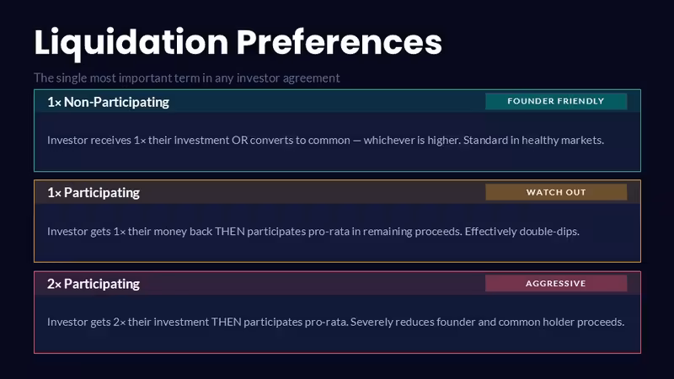Screen dimensions: 674x379
Task: Click the 'Investor receives 1×' text
Action: pyautogui.click(x=96, y=140)
